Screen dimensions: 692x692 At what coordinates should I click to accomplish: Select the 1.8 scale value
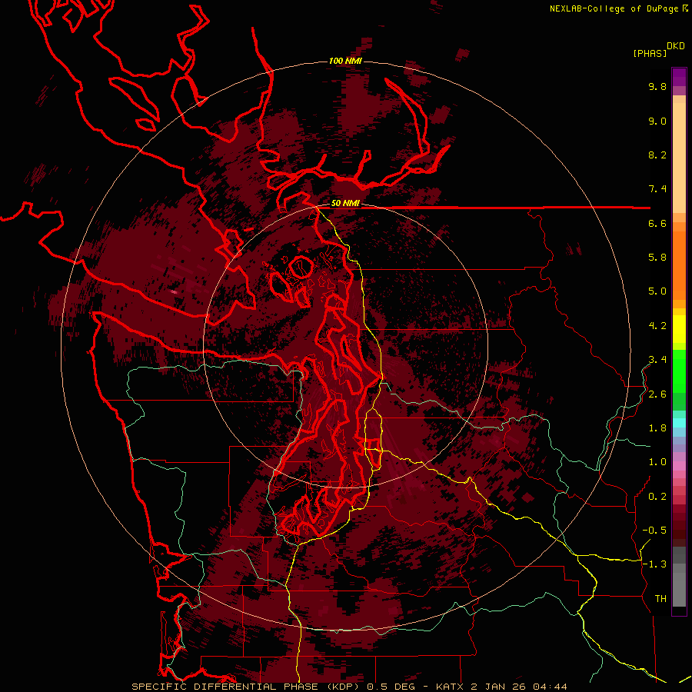657,428
